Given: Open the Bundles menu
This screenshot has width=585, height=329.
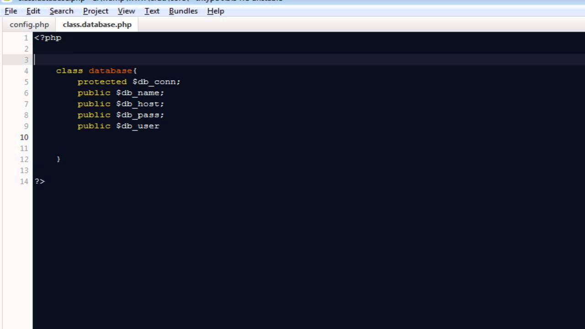Looking at the screenshot, I should coord(183,11).
